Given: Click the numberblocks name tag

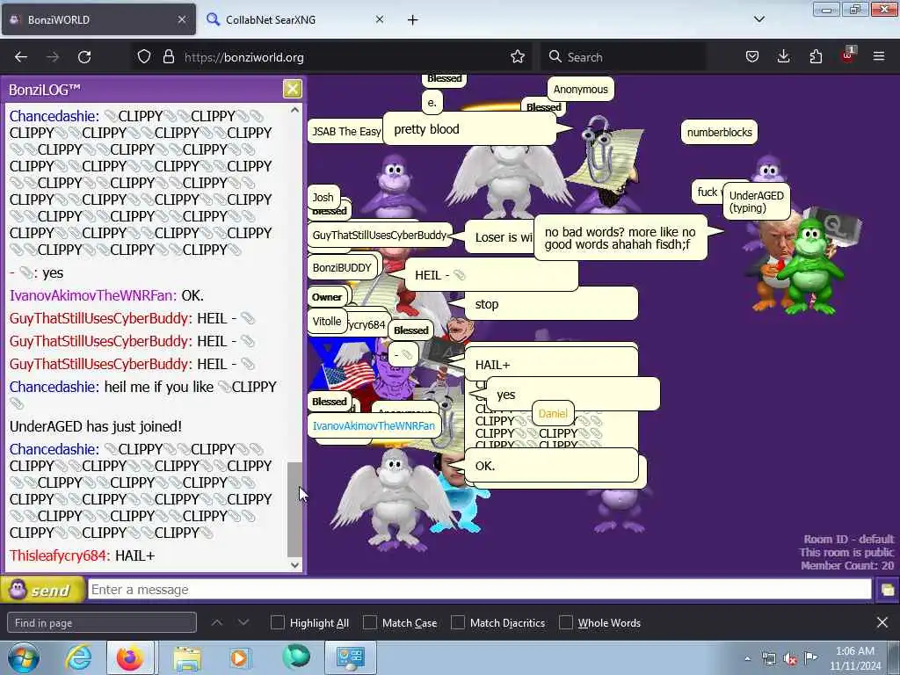Looking at the screenshot, I should [x=719, y=132].
